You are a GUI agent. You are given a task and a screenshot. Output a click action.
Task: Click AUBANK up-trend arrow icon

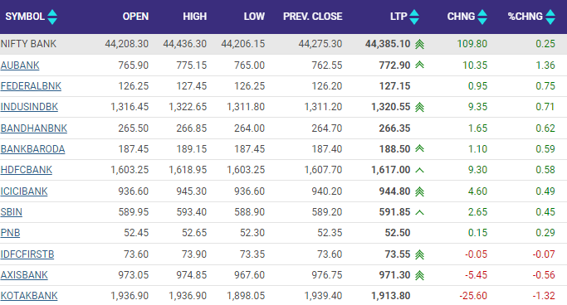(x=419, y=65)
